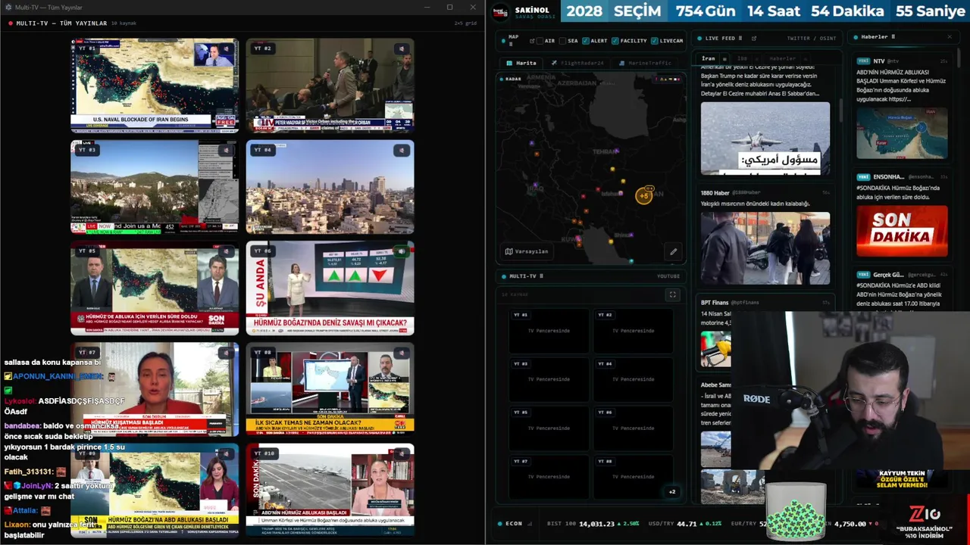Image resolution: width=970 pixels, height=545 pixels.
Task: Click the YOUTUBE label in MULTI-TV panel
Action: pos(668,276)
